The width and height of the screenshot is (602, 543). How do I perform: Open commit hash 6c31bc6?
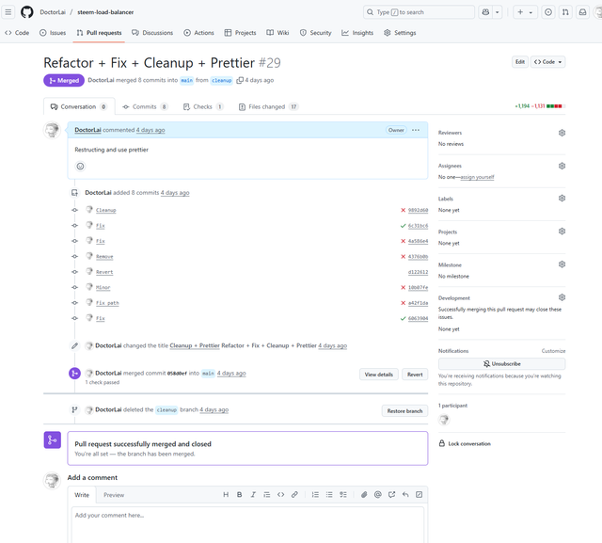tap(418, 226)
